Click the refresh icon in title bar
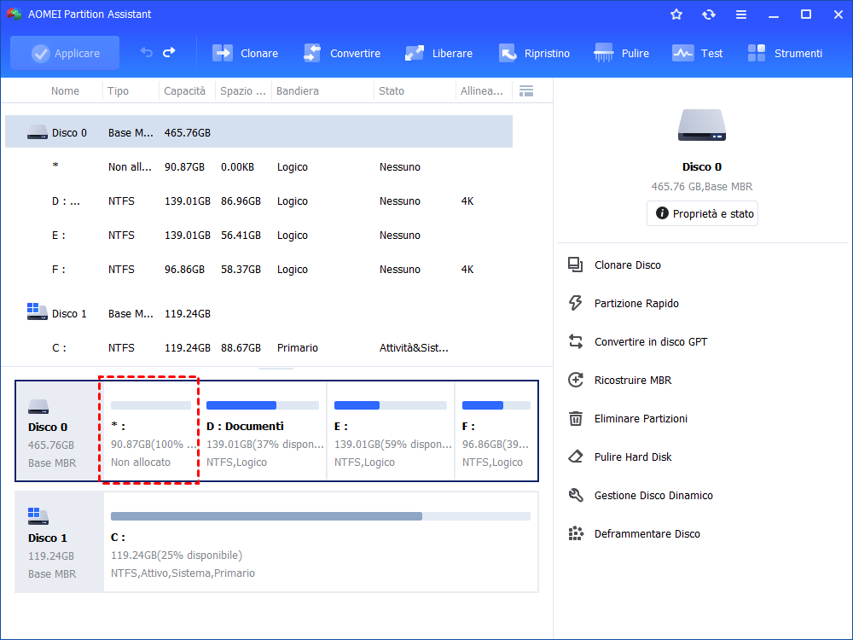This screenshot has width=853, height=640. [x=708, y=15]
